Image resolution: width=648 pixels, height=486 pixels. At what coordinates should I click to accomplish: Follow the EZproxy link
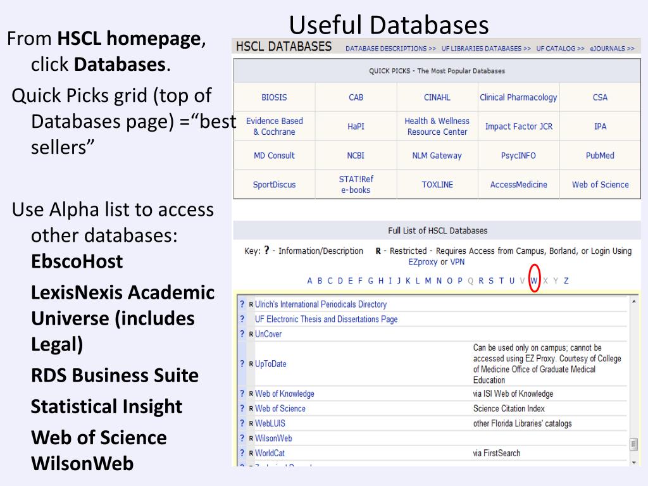coord(423,262)
